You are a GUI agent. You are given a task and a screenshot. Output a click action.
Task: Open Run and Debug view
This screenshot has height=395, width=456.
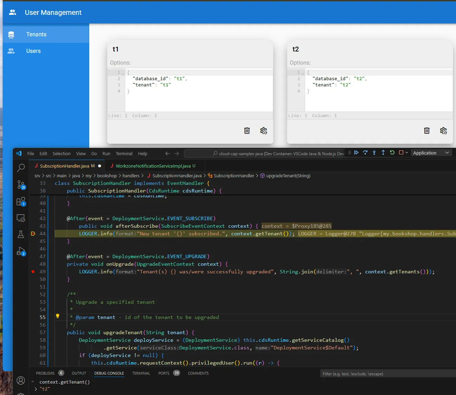21,251
